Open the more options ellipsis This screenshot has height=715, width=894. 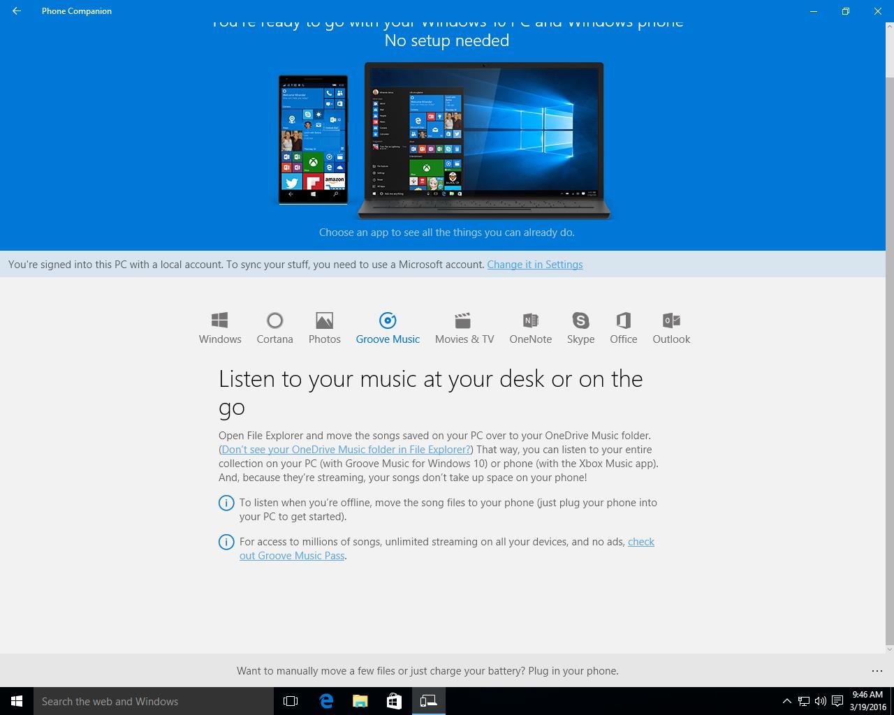[x=877, y=671]
